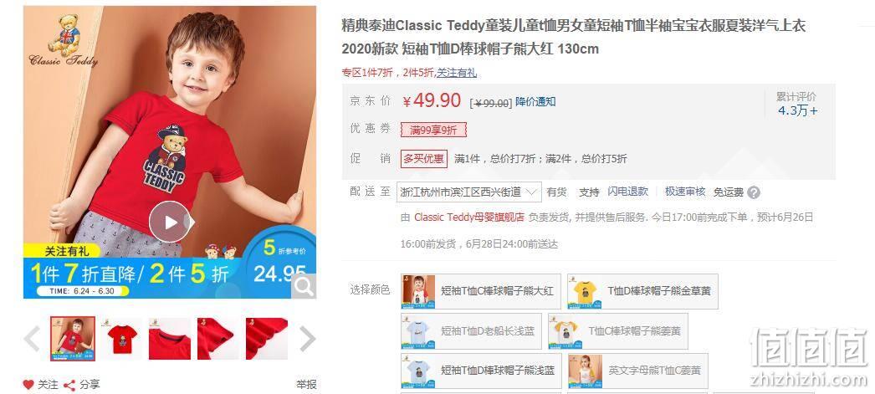This screenshot has width=875, height=394.
Task: Select color 短袖T恤C棒球帽子熊大红
Action: point(479,291)
